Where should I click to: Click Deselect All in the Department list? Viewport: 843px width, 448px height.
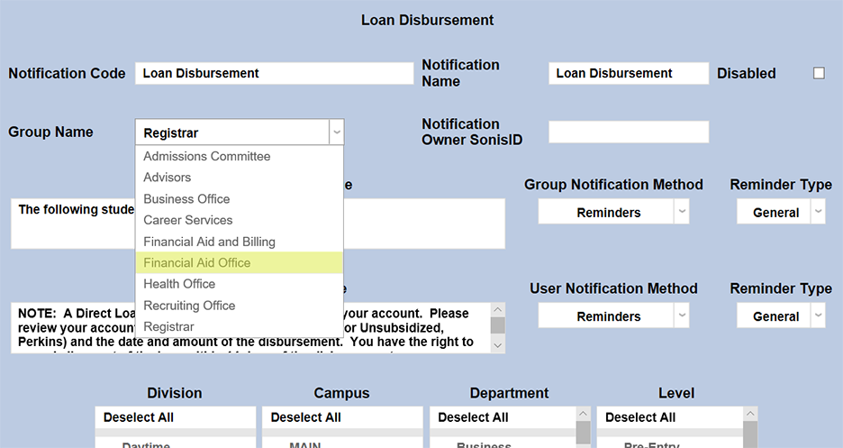pyautogui.click(x=503, y=417)
